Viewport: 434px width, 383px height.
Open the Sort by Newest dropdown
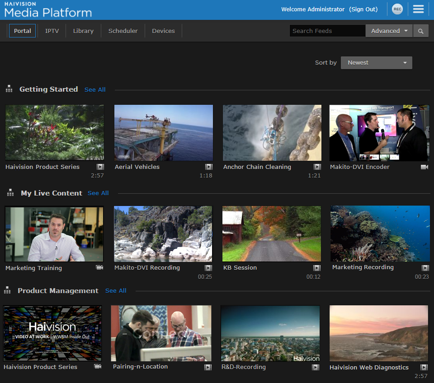coord(376,63)
